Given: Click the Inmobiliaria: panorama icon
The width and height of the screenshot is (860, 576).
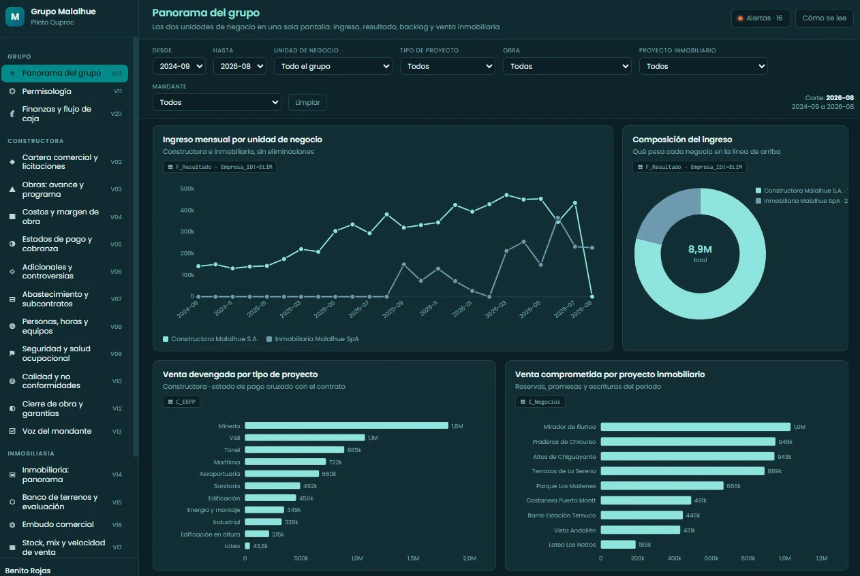Looking at the screenshot, I should click(x=12, y=475).
